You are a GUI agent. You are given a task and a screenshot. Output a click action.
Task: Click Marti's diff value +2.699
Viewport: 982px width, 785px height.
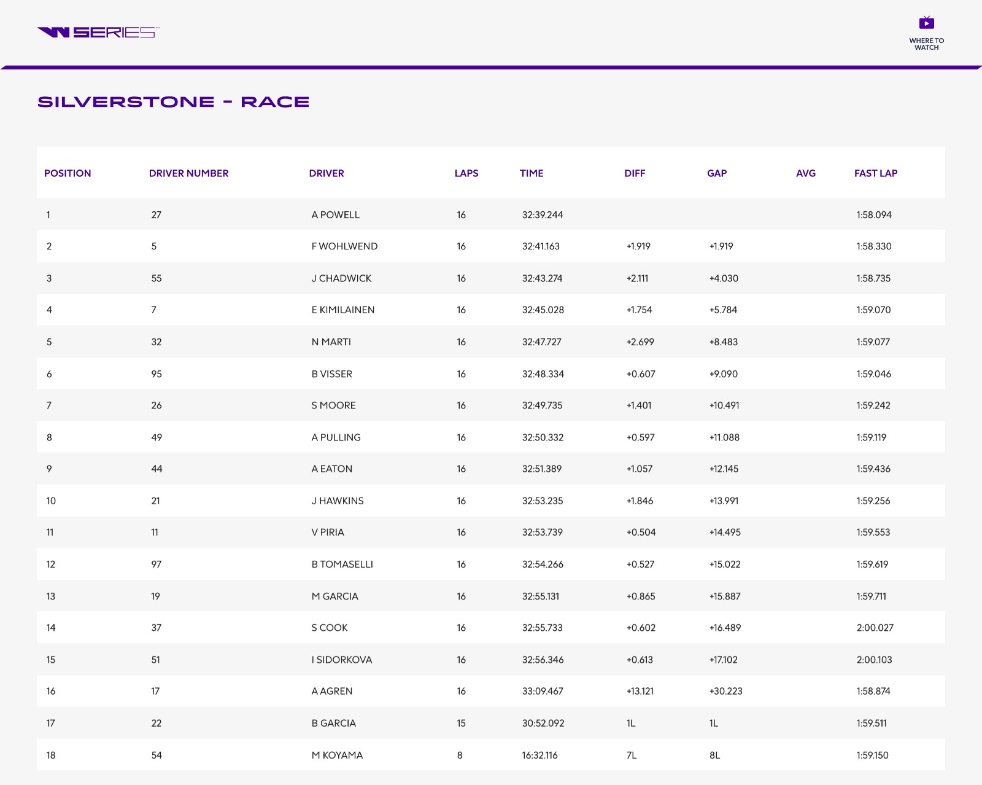[x=640, y=342]
